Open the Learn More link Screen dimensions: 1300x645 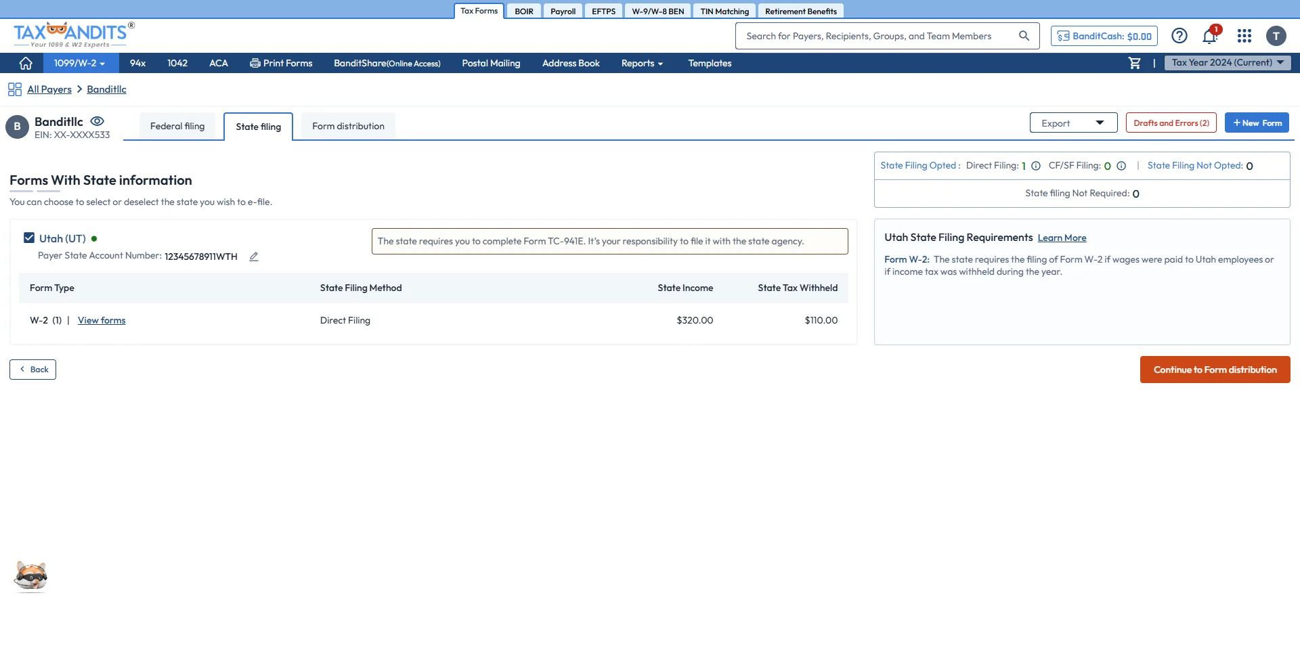pyautogui.click(x=1062, y=238)
